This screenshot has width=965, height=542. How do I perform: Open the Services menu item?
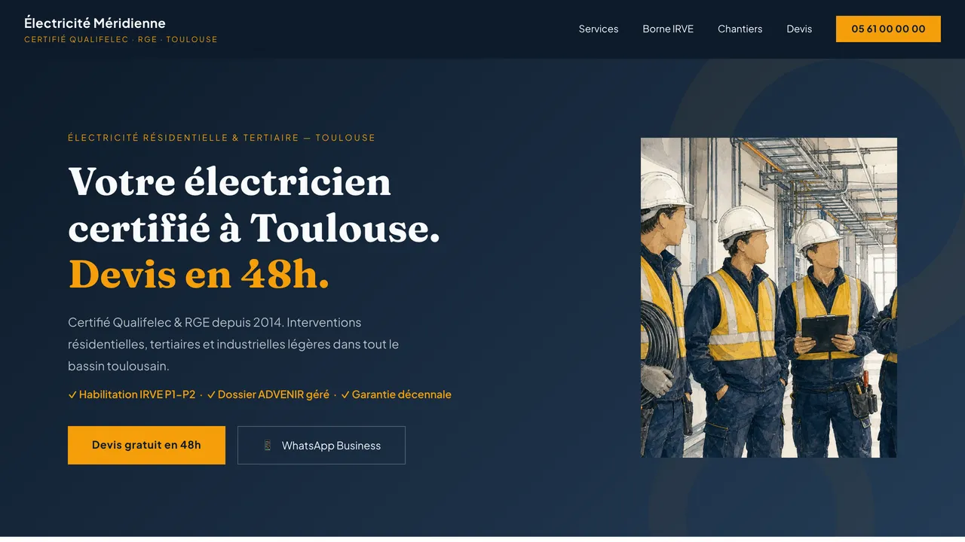[598, 29]
